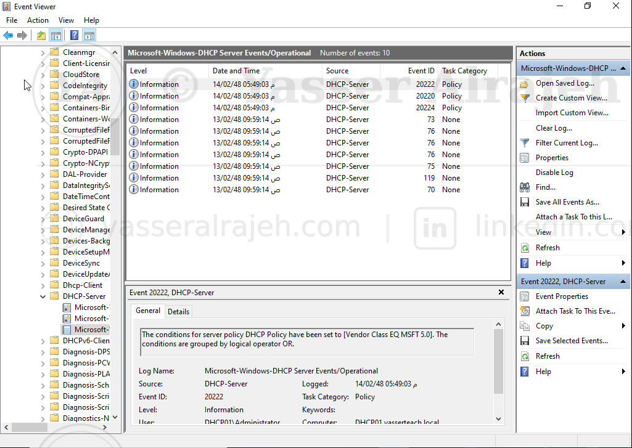This screenshot has height=448, width=632.
Task: Click the Event Properties icon
Action: tap(524, 296)
